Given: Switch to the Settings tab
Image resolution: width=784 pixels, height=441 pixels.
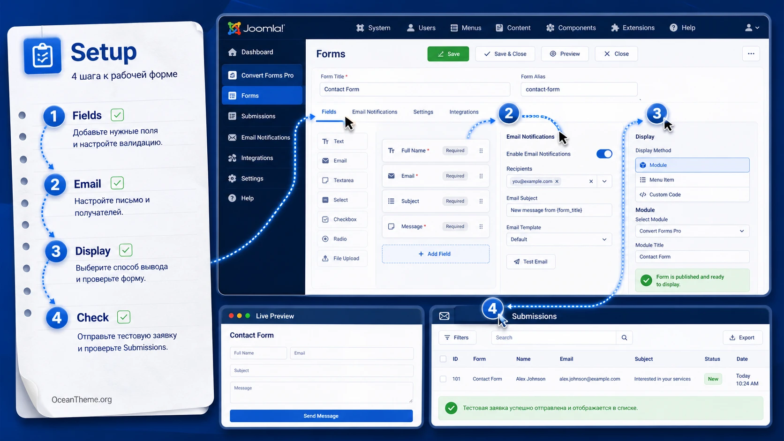Looking at the screenshot, I should tap(423, 112).
